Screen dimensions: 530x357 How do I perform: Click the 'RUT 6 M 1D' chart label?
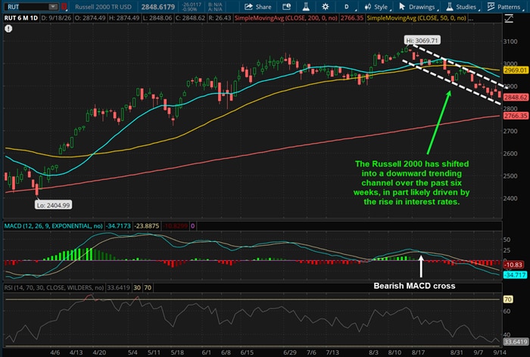(20, 18)
